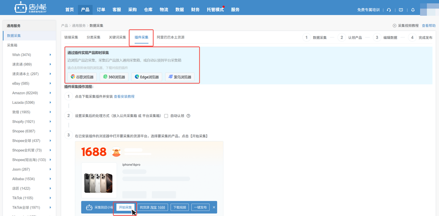Download the 谷歌浏览器 Chrome plugin
The height and width of the screenshot is (216, 439).
82,77
